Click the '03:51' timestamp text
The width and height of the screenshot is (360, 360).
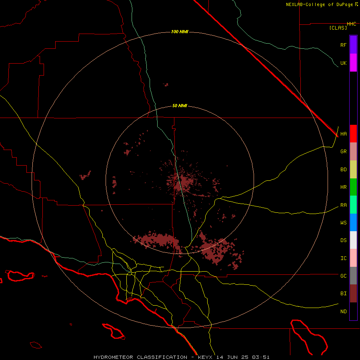260,357
